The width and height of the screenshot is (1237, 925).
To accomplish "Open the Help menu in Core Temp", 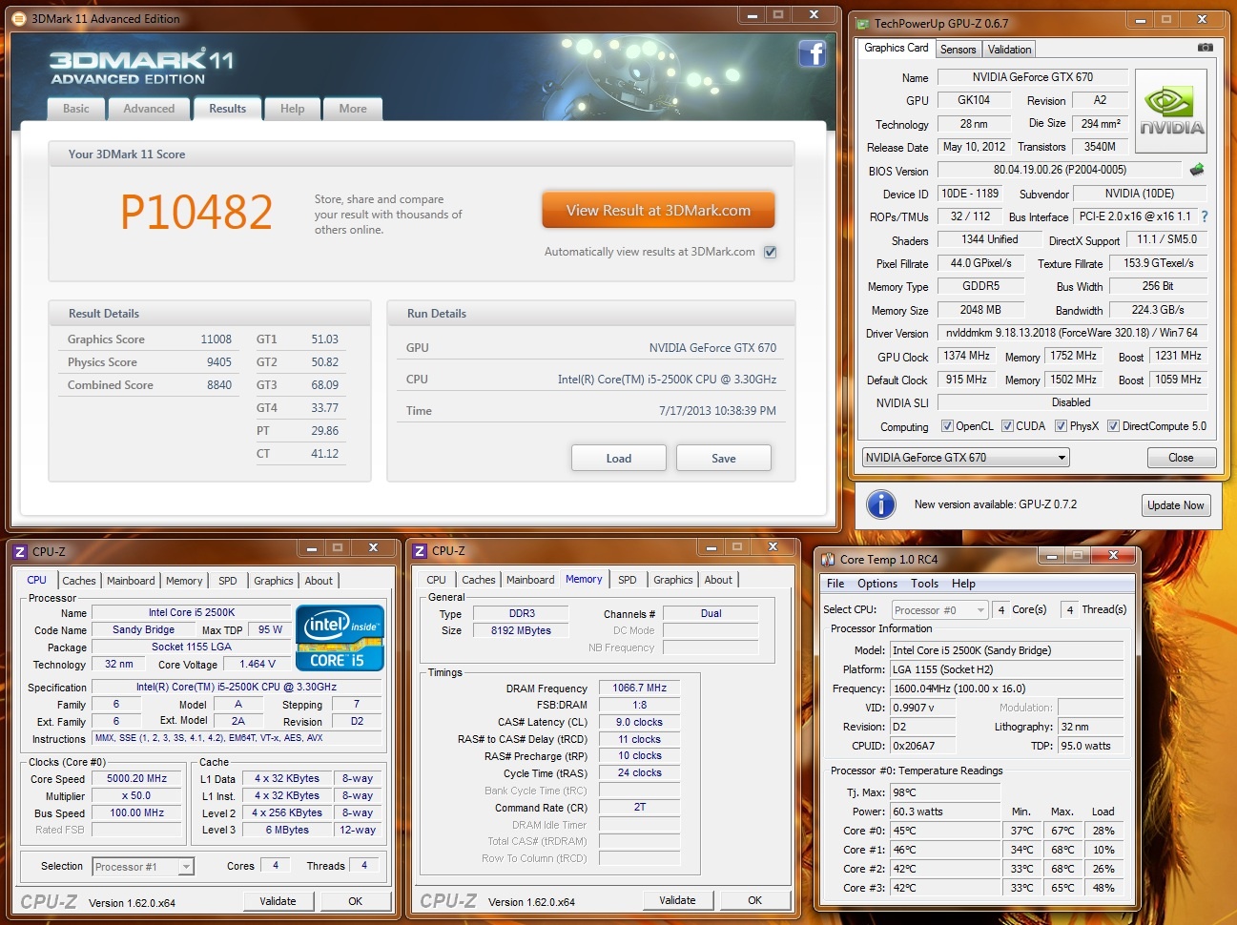I will pyautogui.click(x=963, y=584).
